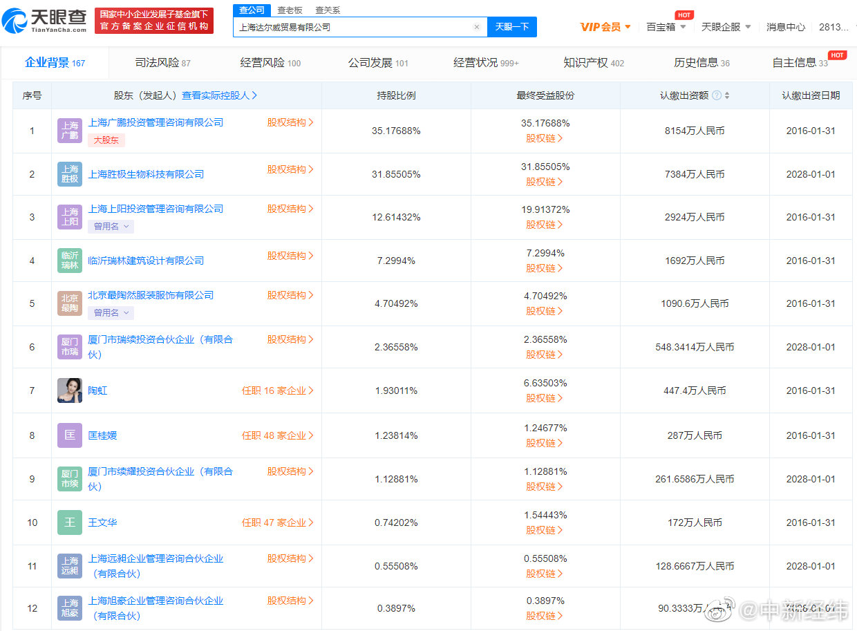Click 临沂瑞林 company avatar icon

point(69,261)
